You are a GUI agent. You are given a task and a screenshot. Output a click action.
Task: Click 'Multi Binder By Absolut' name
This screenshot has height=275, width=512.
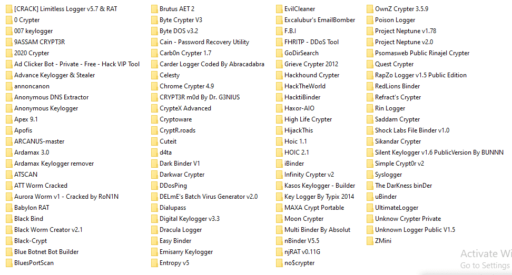[318, 230]
